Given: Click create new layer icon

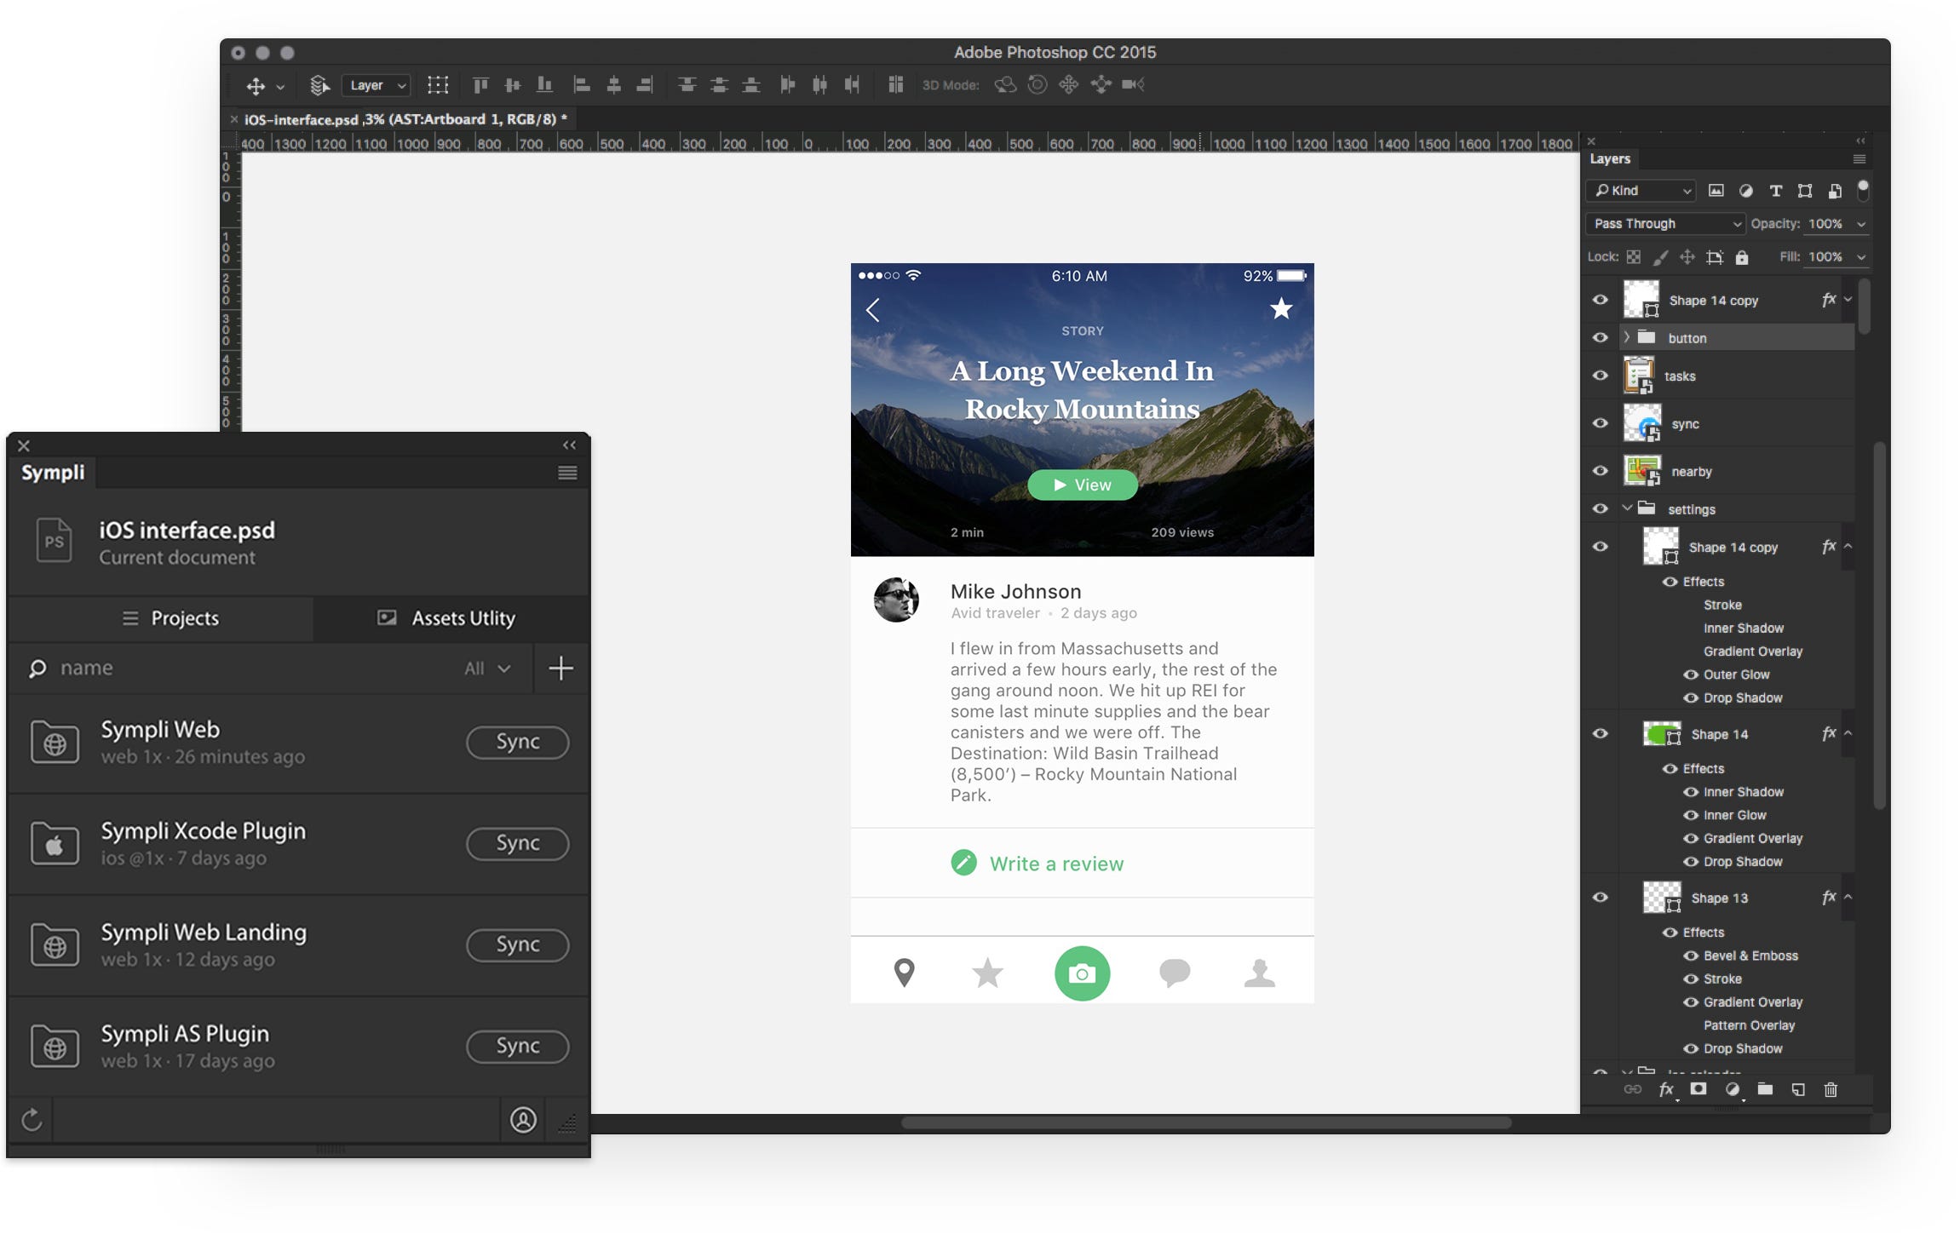Looking at the screenshot, I should point(1798,1089).
